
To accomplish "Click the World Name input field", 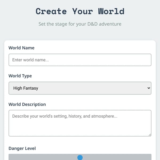I will coord(80,60).
